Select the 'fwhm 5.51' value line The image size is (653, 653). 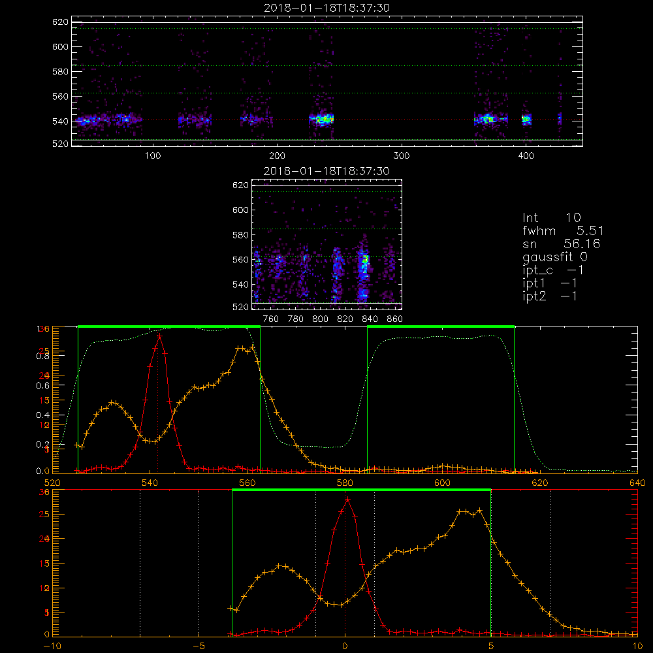[x=563, y=231]
